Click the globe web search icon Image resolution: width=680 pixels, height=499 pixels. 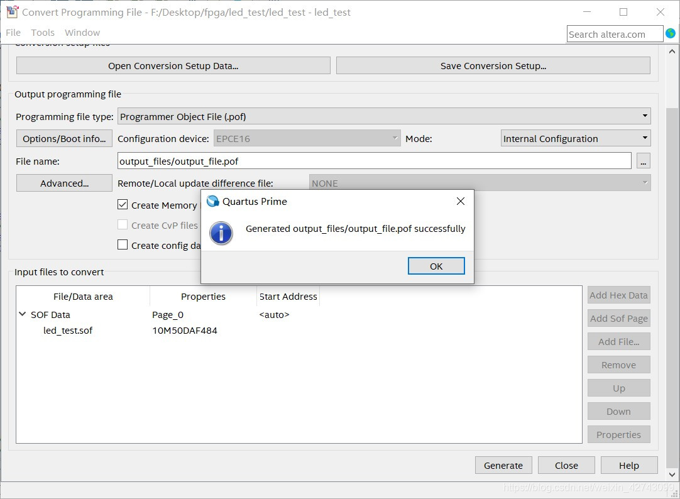(x=670, y=33)
